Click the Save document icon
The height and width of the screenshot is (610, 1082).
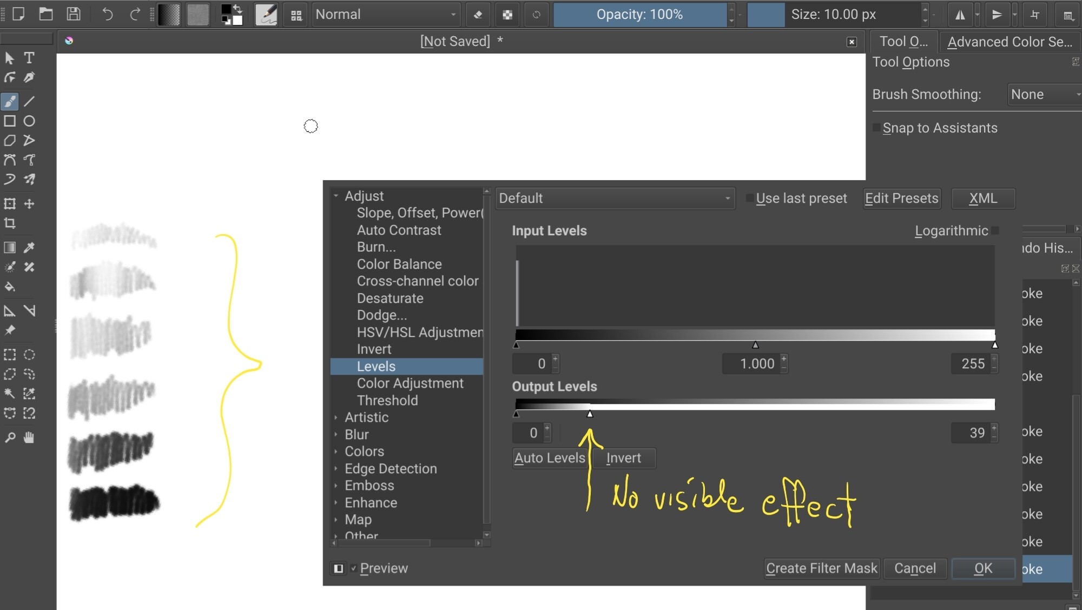(74, 15)
